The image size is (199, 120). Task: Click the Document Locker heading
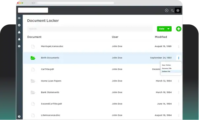coord(43,21)
